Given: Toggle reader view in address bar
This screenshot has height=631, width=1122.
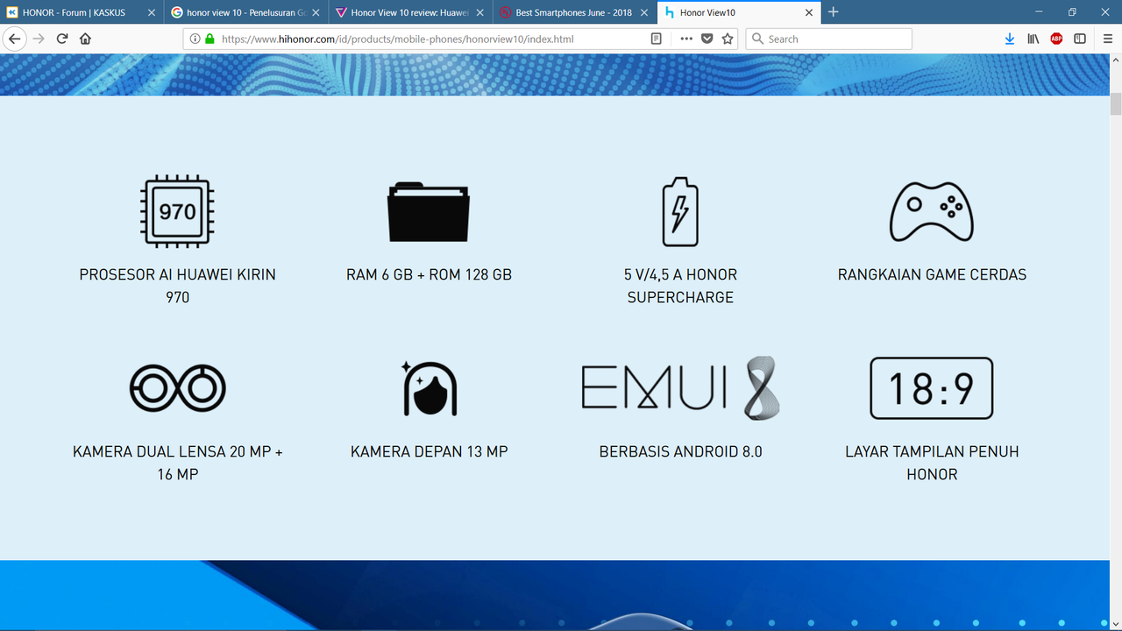Looking at the screenshot, I should point(657,39).
